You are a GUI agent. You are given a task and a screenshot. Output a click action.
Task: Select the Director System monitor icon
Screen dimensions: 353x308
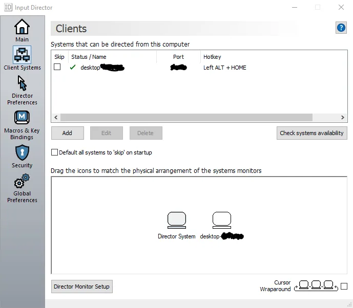tap(177, 220)
